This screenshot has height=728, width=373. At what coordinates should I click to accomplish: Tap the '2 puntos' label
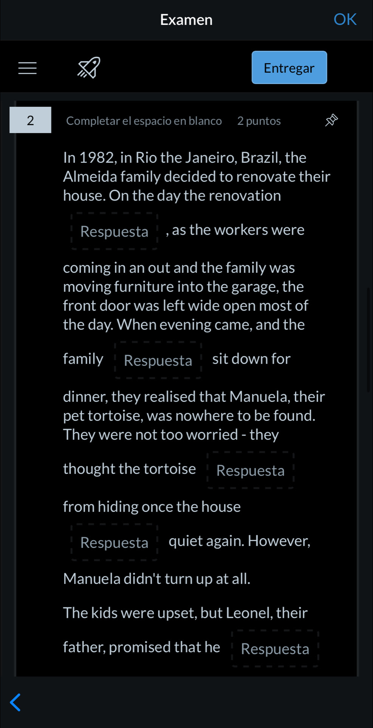pyautogui.click(x=259, y=121)
